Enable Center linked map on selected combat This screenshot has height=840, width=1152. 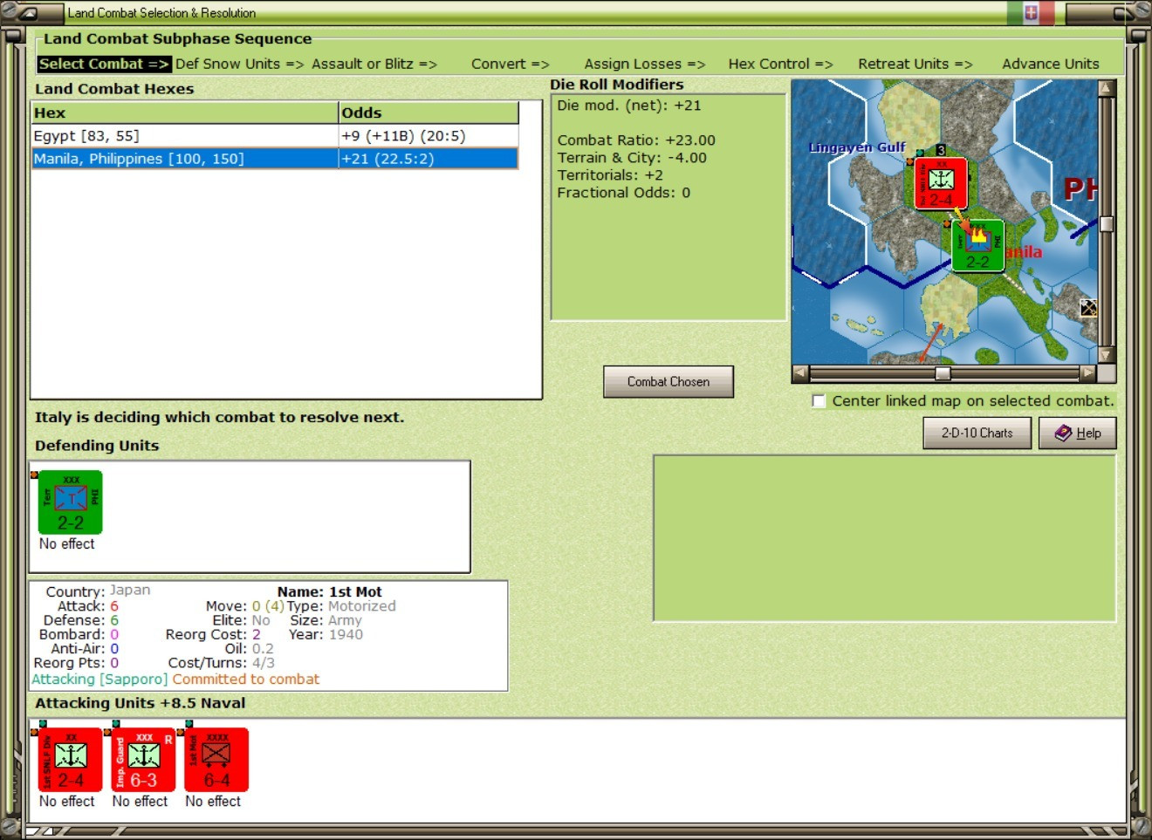[x=819, y=401]
